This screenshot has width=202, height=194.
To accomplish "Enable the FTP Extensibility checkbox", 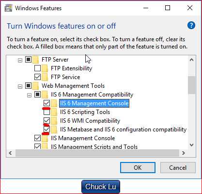I will pos(37,68).
